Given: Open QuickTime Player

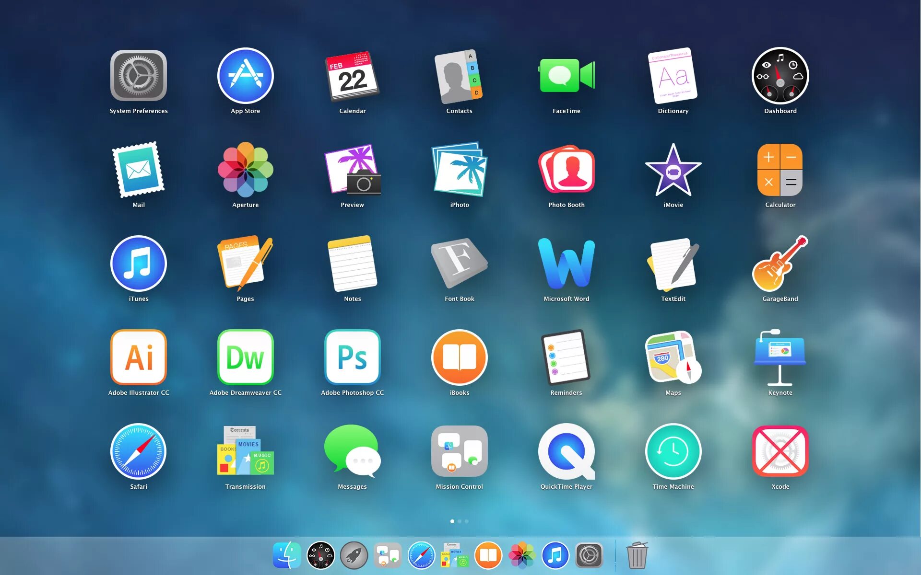Looking at the screenshot, I should (567, 451).
